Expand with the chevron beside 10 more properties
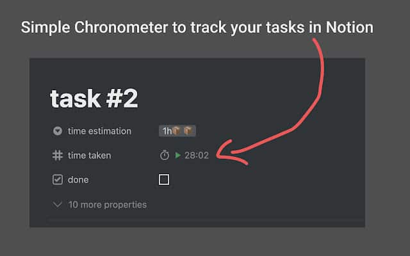Viewport: 410px width, 256px height. [58, 205]
